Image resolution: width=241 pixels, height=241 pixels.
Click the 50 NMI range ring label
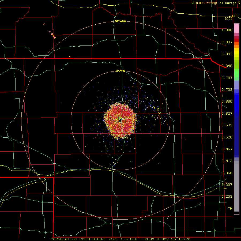120,71
